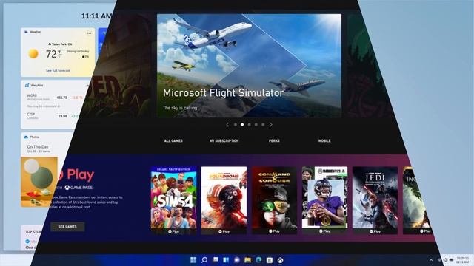The image size is (474, 266).
Task: Open CTSP stock row in Watchlist
Action: point(53,116)
